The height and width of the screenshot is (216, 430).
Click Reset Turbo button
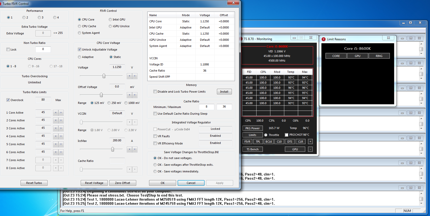34,183
